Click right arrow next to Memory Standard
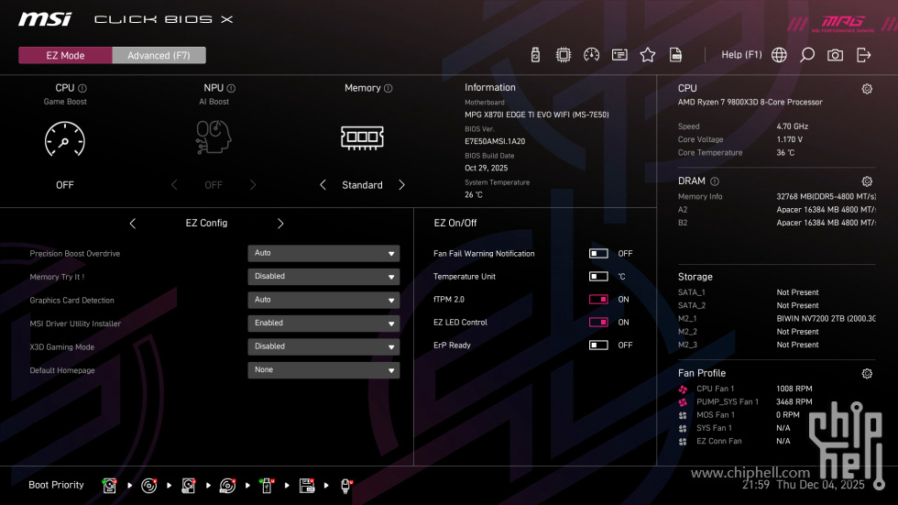The height and width of the screenshot is (505, 898). point(401,185)
